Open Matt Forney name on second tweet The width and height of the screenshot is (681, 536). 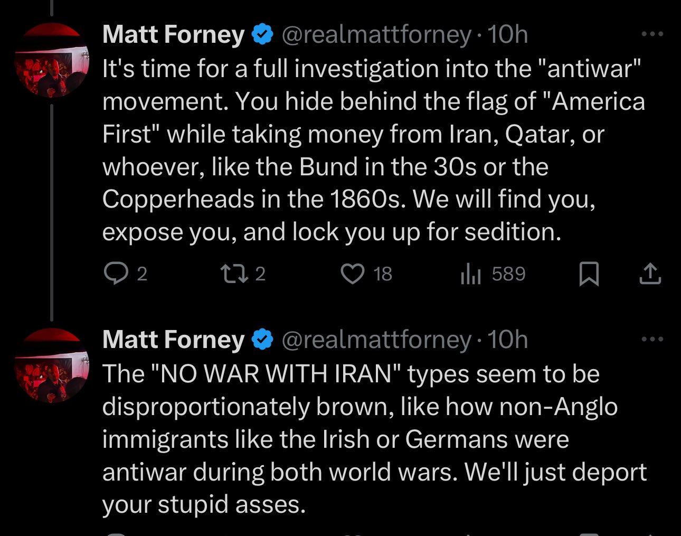(x=174, y=339)
